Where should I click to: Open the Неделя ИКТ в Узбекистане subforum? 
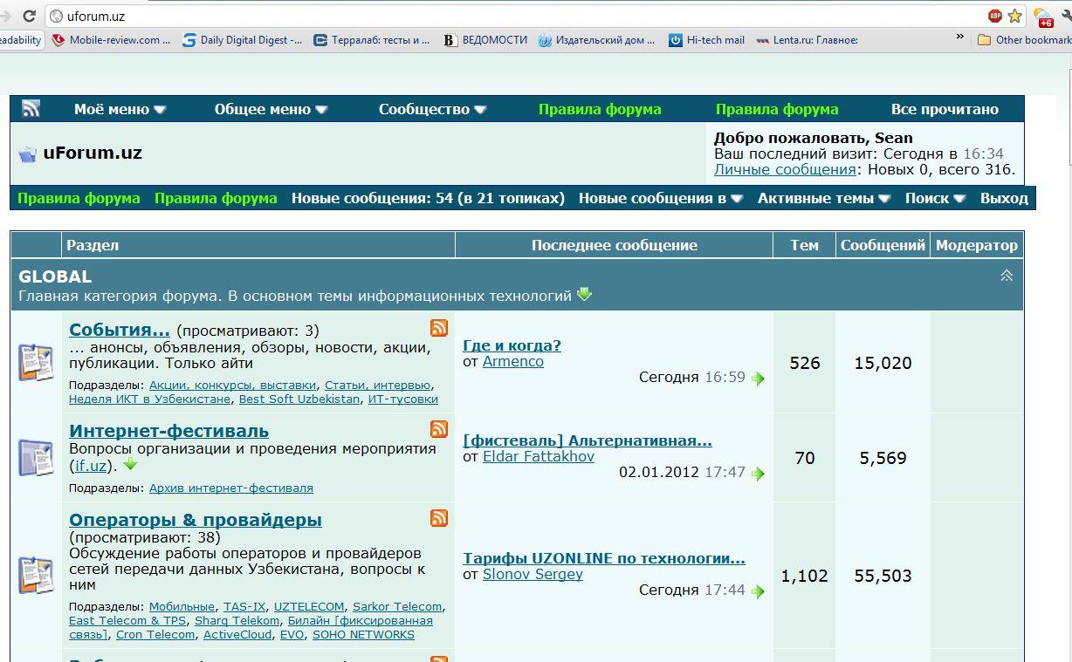[x=150, y=399]
